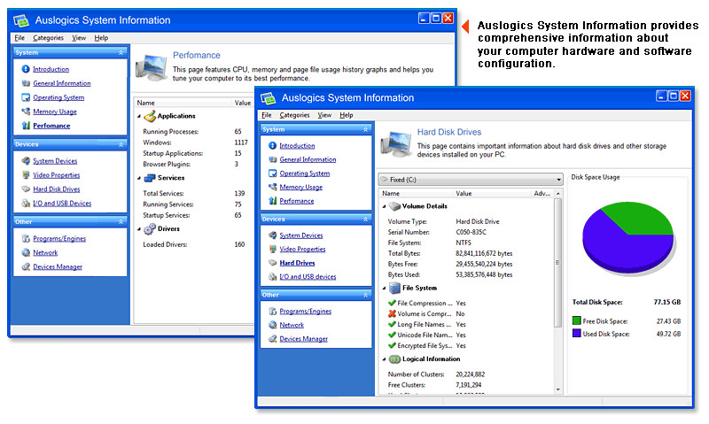Viewport: 709px width, 424px height.
Task: Click the Hard Drives icon in front sidebar
Action: [x=272, y=262]
